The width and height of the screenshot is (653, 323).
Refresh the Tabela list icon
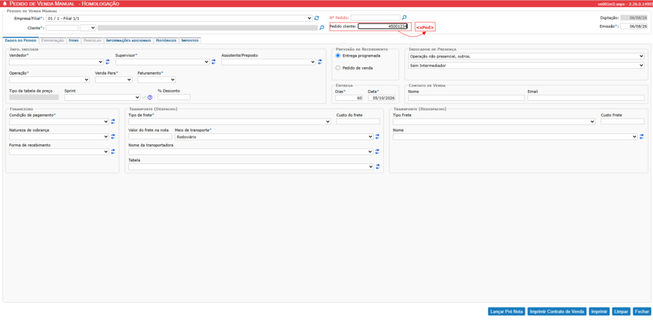(378, 167)
